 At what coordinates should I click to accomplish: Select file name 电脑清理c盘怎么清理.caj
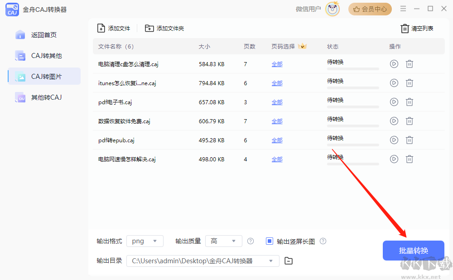coord(128,64)
